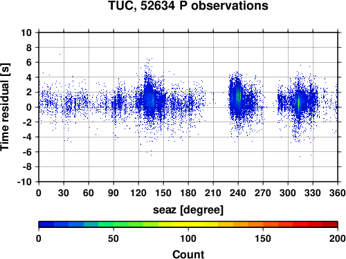Click the dense green cluster near azimuth 315

[299, 103]
